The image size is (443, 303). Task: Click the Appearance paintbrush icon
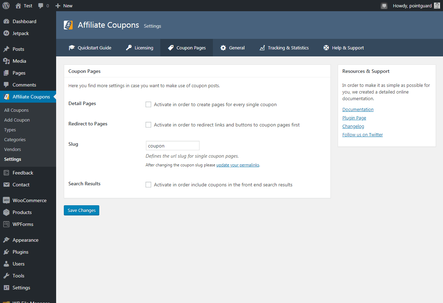6,240
